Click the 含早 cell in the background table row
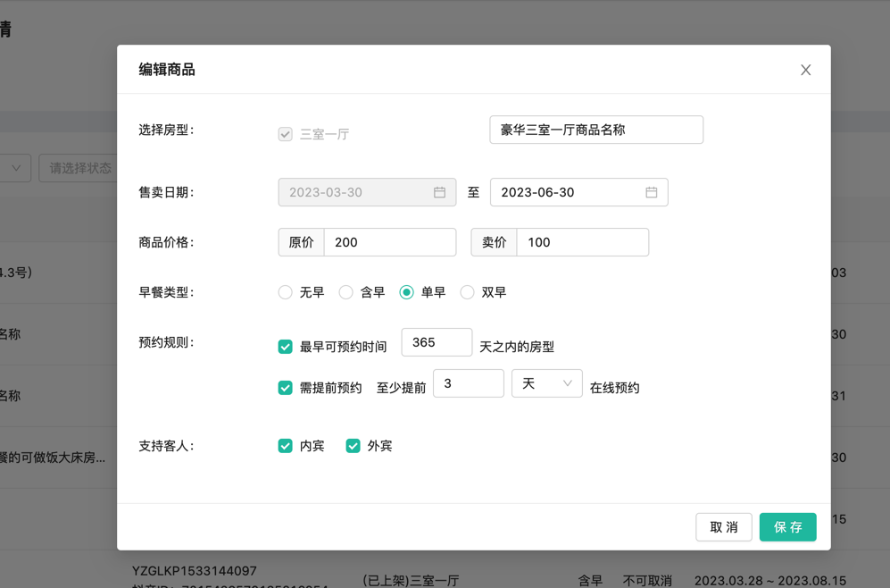This screenshot has width=890, height=588. pyautogui.click(x=590, y=581)
